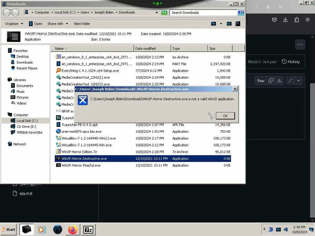Open Firefox from the taskbar
Image resolution: width=315 pixels, height=236 pixels.
73,230
